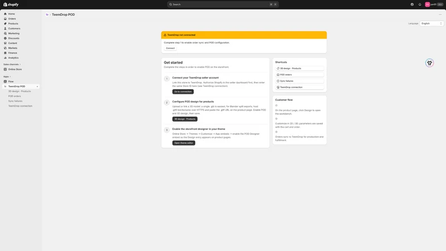
Task: Click the floating round assistant widget icon
Action: [429, 63]
